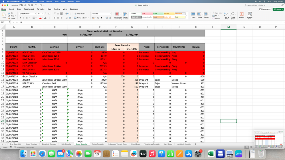Click the Cut scissors icon
The image size is (285, 160).
[x=9, y=13]
